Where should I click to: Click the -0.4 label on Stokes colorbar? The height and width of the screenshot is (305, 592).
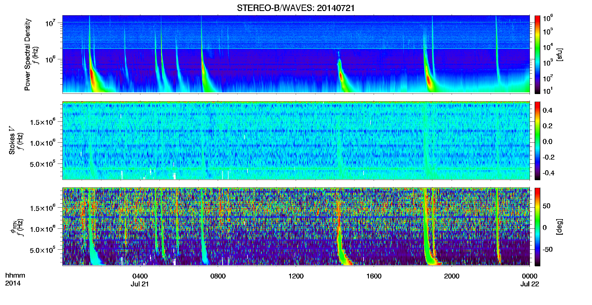click(x=548, y=173)
